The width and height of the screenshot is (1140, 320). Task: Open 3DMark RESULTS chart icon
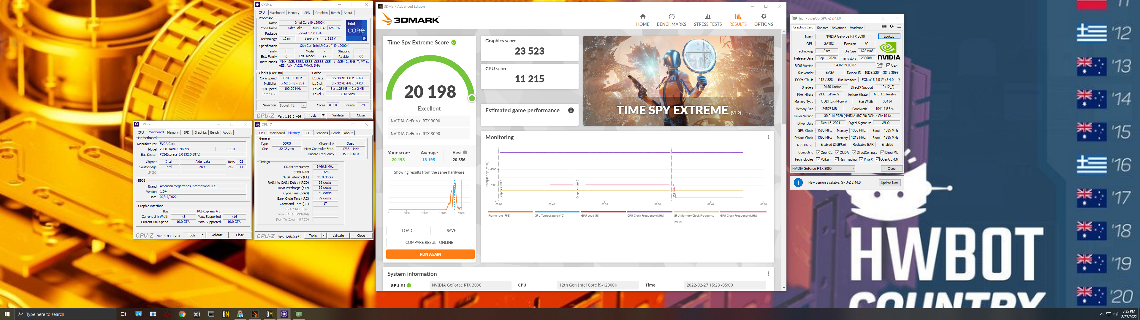coord(738,16)
